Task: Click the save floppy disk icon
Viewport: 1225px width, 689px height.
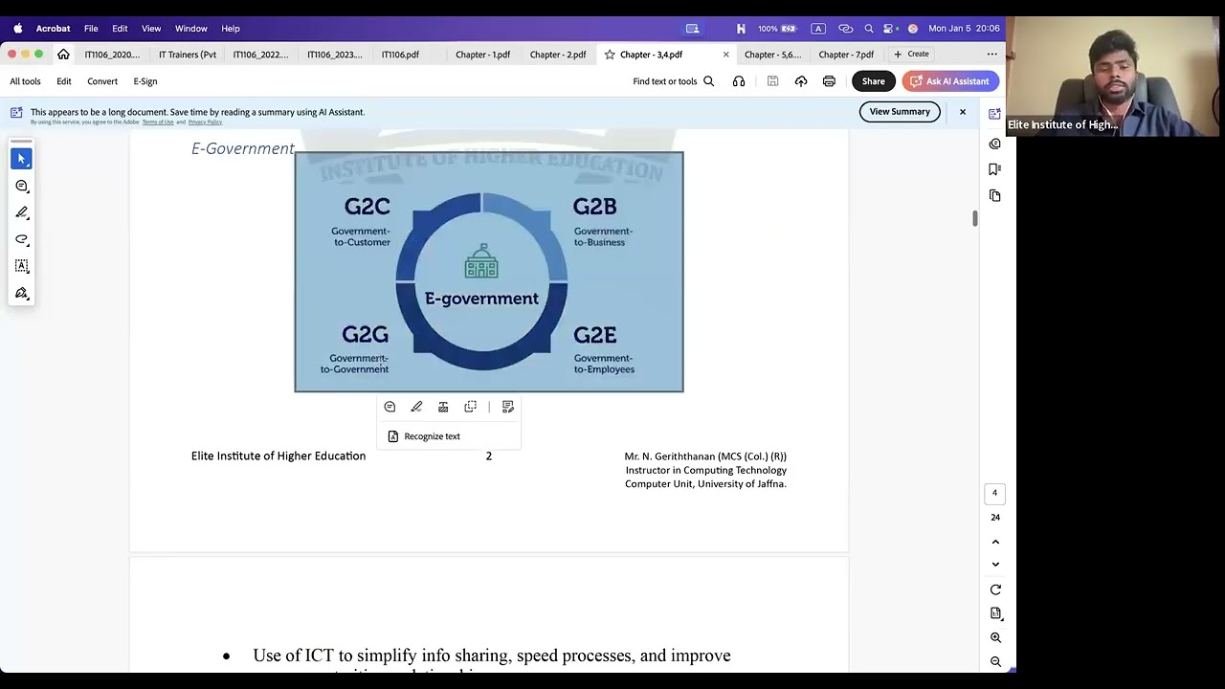Action: (x=772, y=81)
